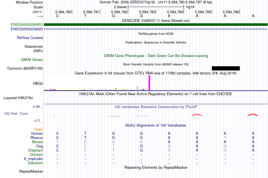
Task: Click the Dog species label
Action: 39,146
